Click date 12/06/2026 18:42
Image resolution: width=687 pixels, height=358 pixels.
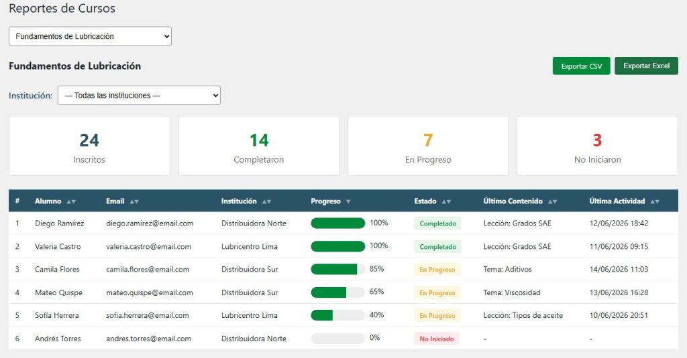pyautogui.click(x=619, y=223)
